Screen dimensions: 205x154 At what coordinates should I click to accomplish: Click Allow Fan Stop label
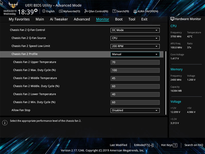[21, 110]
